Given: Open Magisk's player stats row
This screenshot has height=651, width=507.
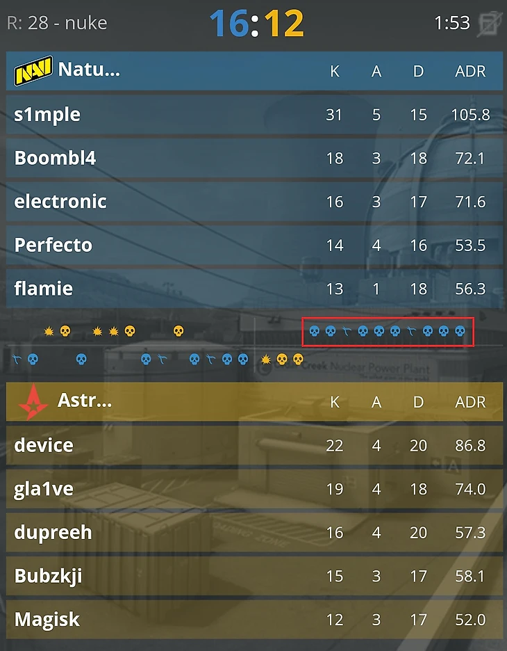Looking at the screenshot, I should (x=253, y=619).
